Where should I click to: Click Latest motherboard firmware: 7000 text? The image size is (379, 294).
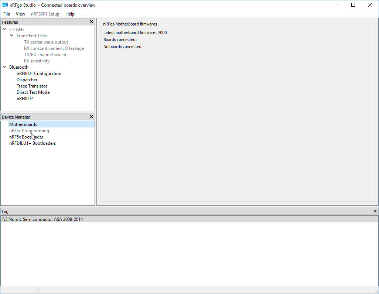click(135, 33)
